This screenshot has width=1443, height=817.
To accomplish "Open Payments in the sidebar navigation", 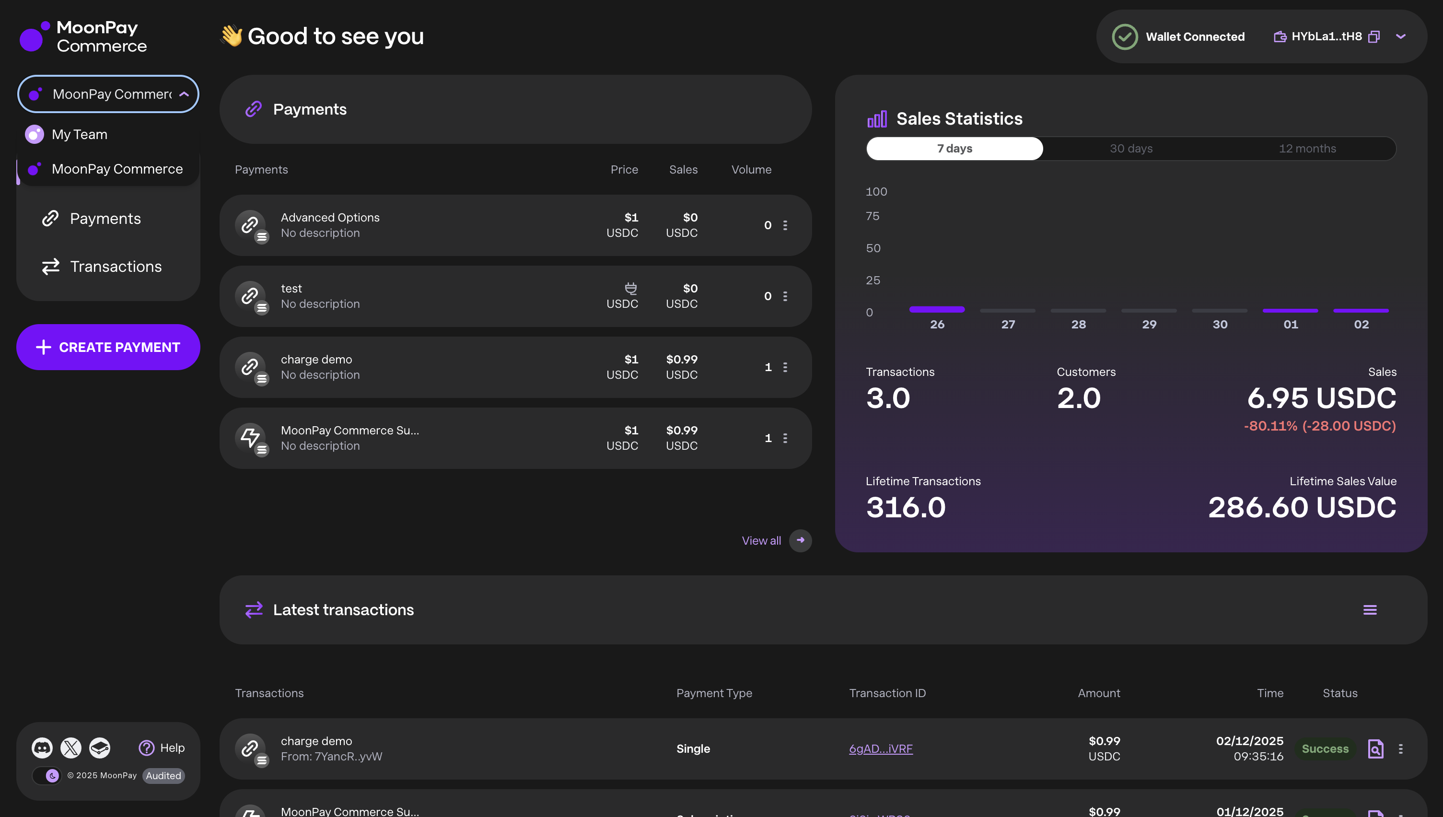I will (105, 219).
